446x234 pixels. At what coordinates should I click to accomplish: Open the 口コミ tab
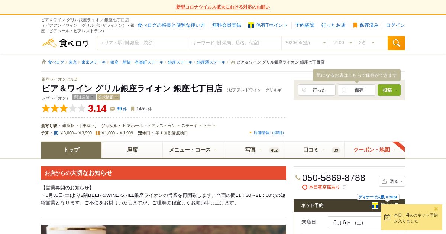click(x=314, y=150)
